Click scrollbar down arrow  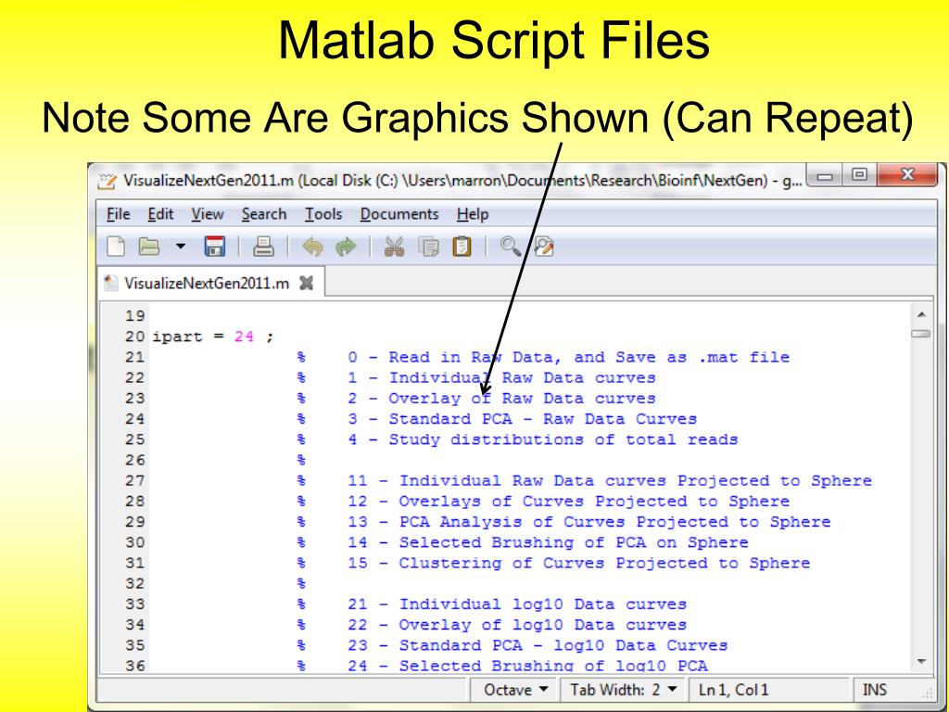[x=921, y=662]
